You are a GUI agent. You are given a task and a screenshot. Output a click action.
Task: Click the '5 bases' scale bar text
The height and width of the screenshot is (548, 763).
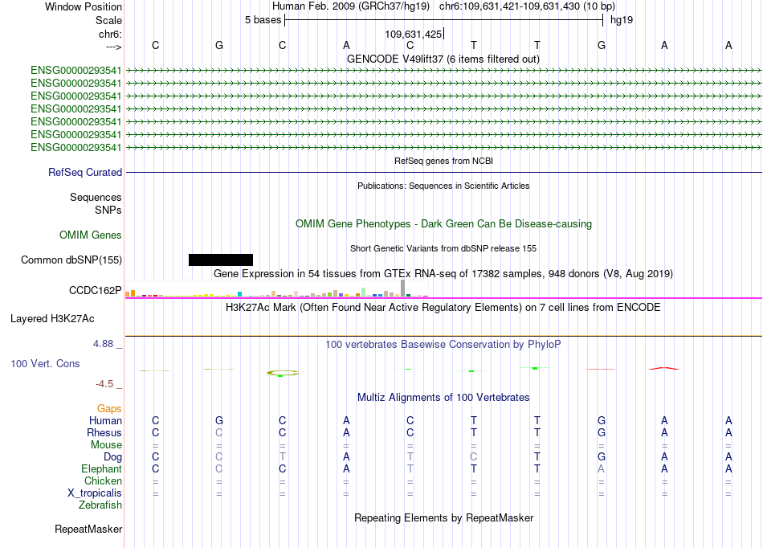(x=263, y=20)
